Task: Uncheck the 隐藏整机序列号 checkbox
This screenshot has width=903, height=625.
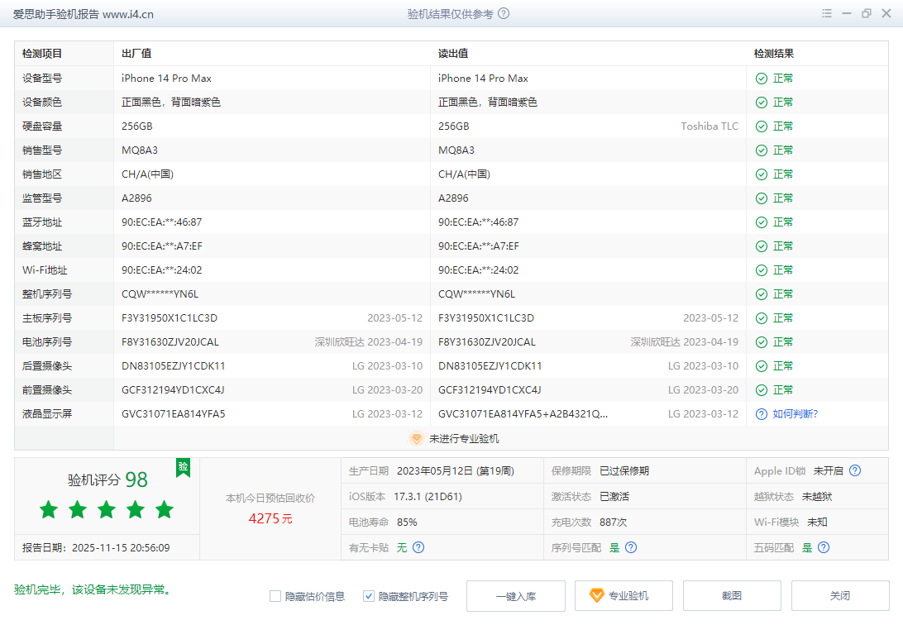Action: (x=369, y=596)
